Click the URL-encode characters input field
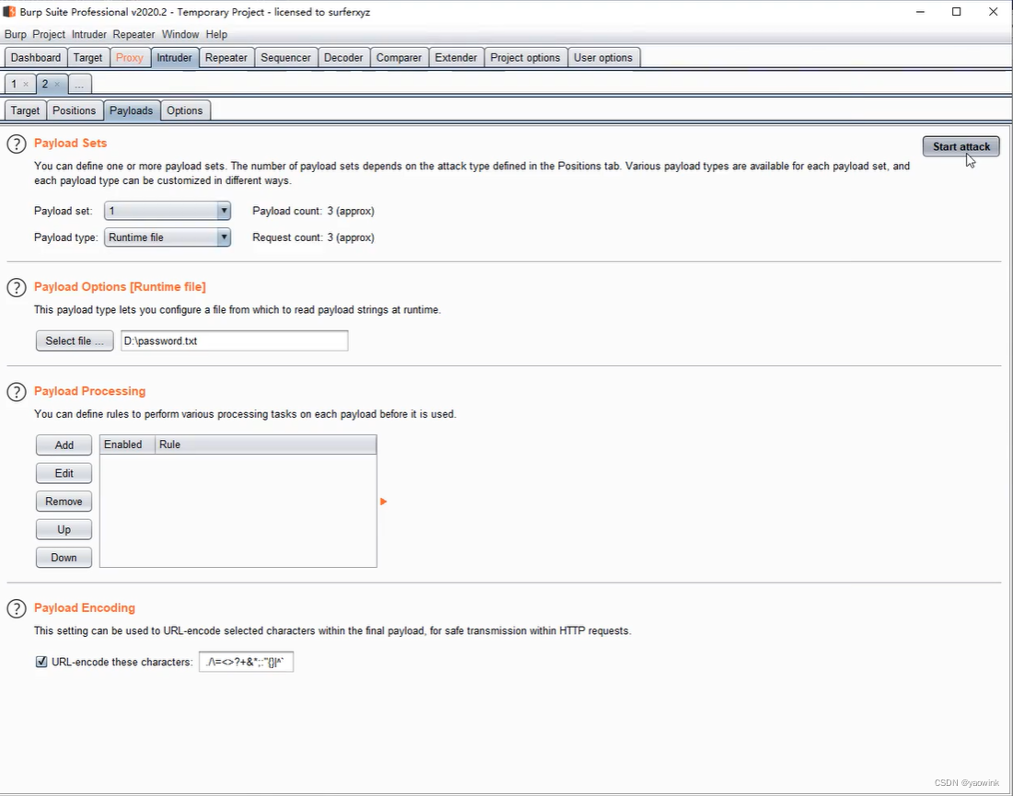This screenshot has height=796, width=1013. [x=246, y=662]
